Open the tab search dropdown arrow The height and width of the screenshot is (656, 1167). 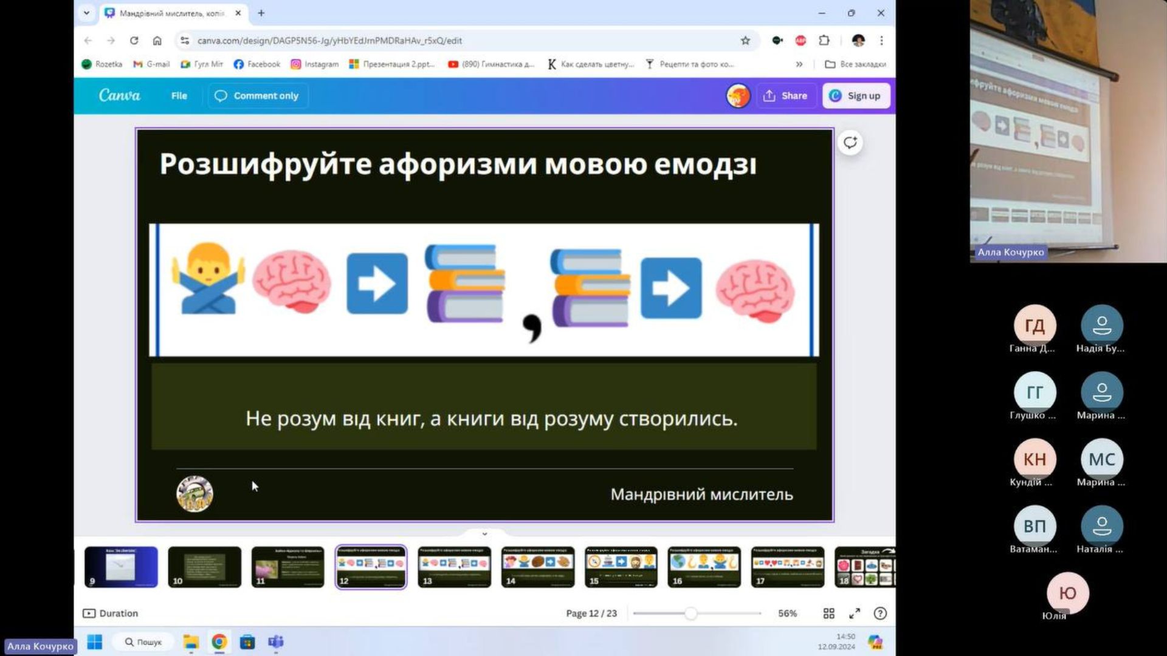pyautogui.click(x=86, y=13)
